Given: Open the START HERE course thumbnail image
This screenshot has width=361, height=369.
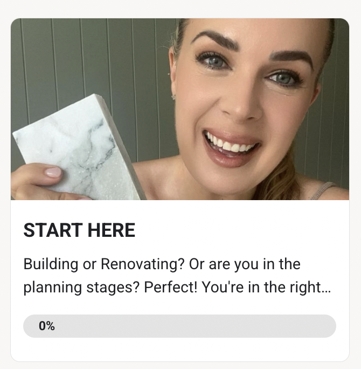Looking at the screenshot, I should 180,109.
